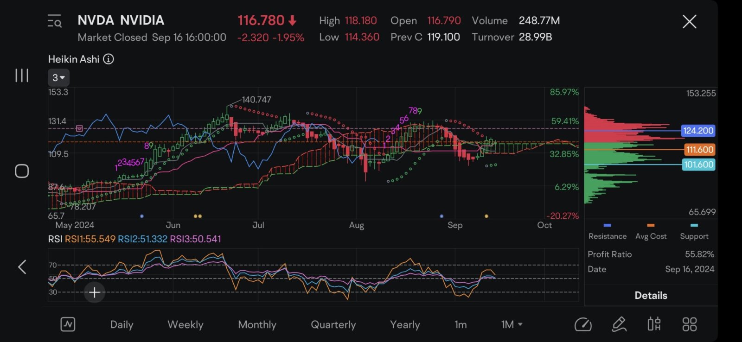The height and width of the screenshot is (342, 742).
Task: Expand the 1M range dropdown
Action: click(x=512, y=324)
